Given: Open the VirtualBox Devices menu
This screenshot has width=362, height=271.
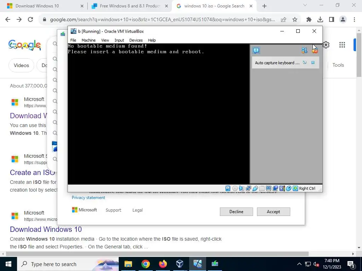Looking at the screenshot, I should click(x=136, y=40).
